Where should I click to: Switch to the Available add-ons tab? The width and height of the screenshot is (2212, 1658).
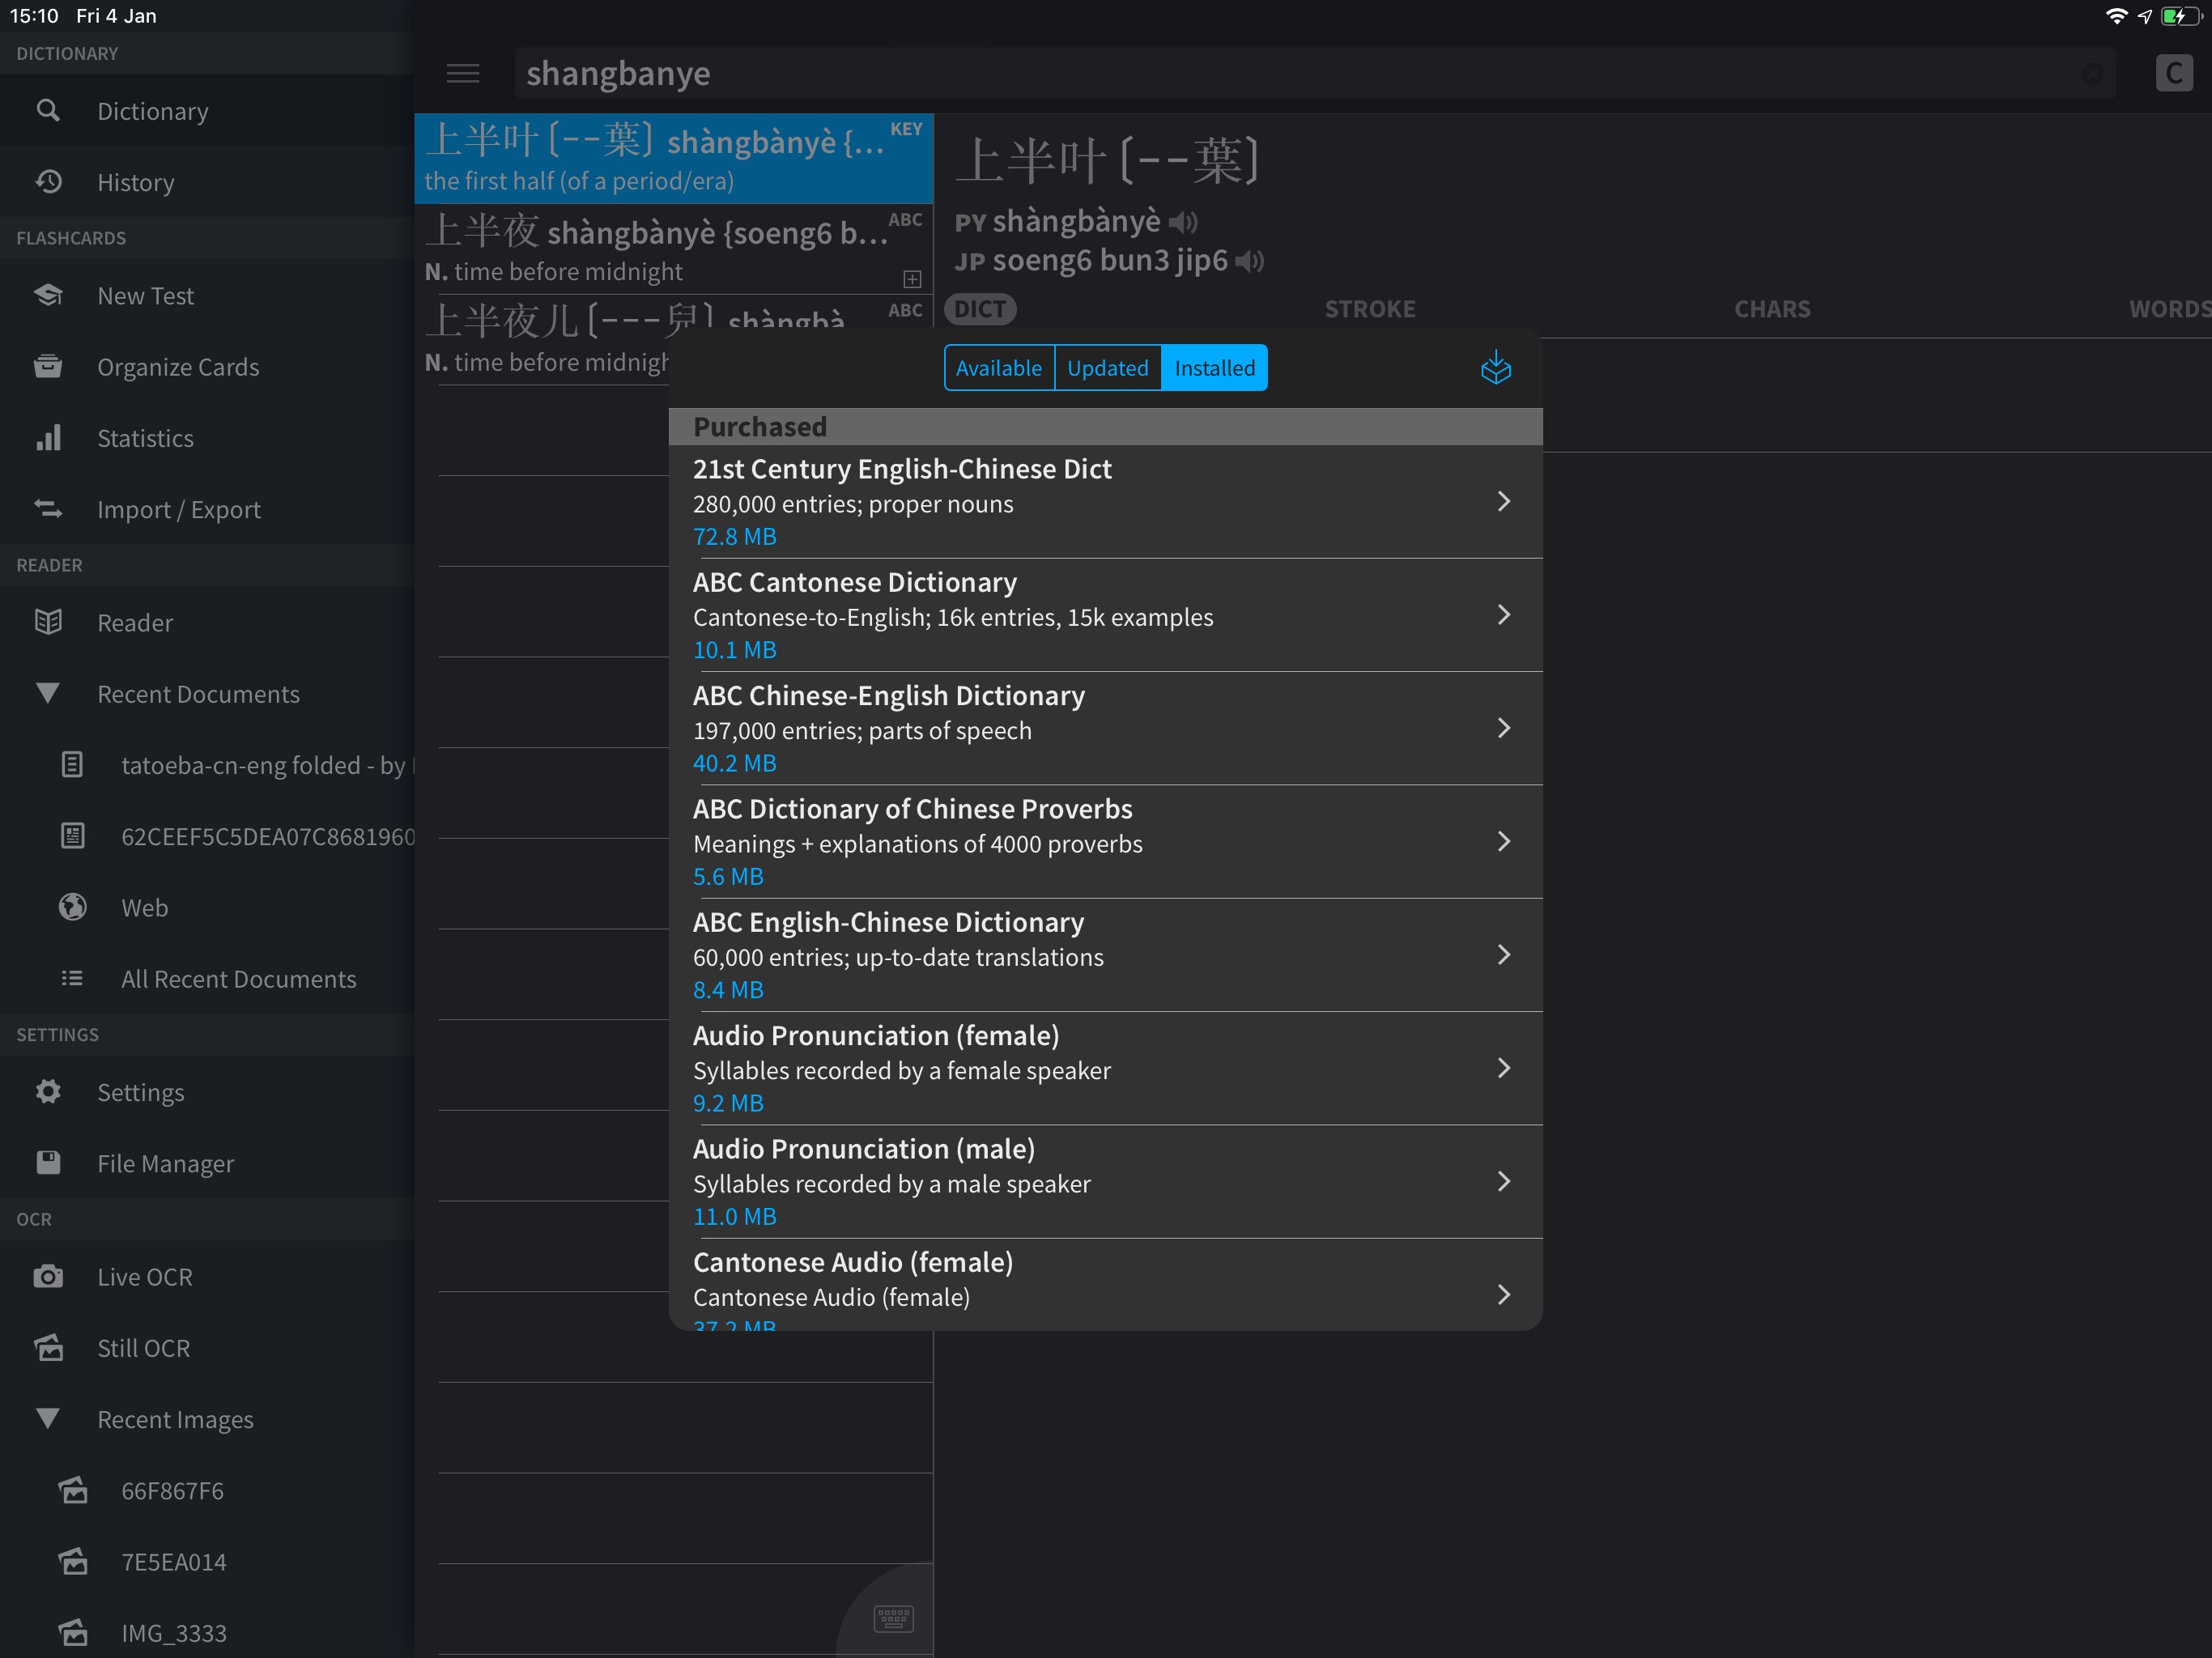[999, 367]
